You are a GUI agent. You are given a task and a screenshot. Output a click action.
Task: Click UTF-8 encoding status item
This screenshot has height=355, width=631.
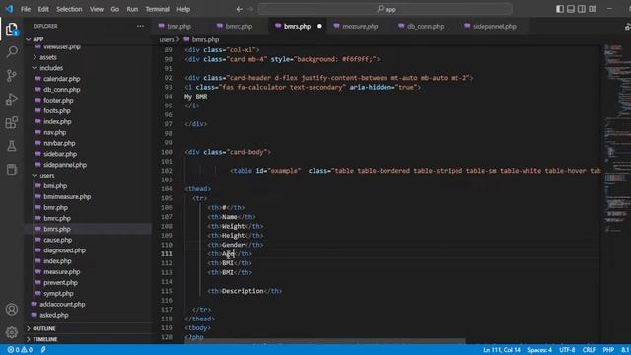tap(567, 350)
